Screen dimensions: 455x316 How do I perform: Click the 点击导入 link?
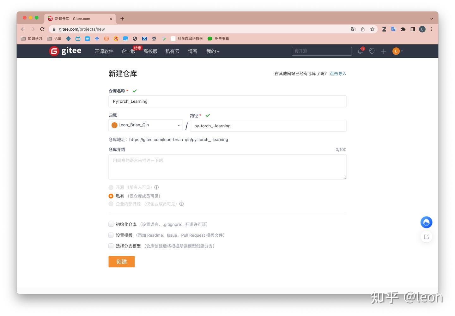338,74
